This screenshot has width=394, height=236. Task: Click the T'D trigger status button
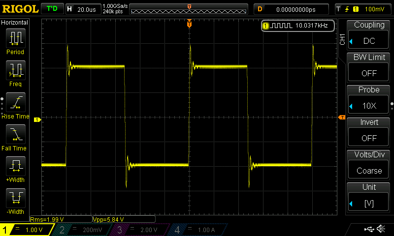(x=52, y=9)
